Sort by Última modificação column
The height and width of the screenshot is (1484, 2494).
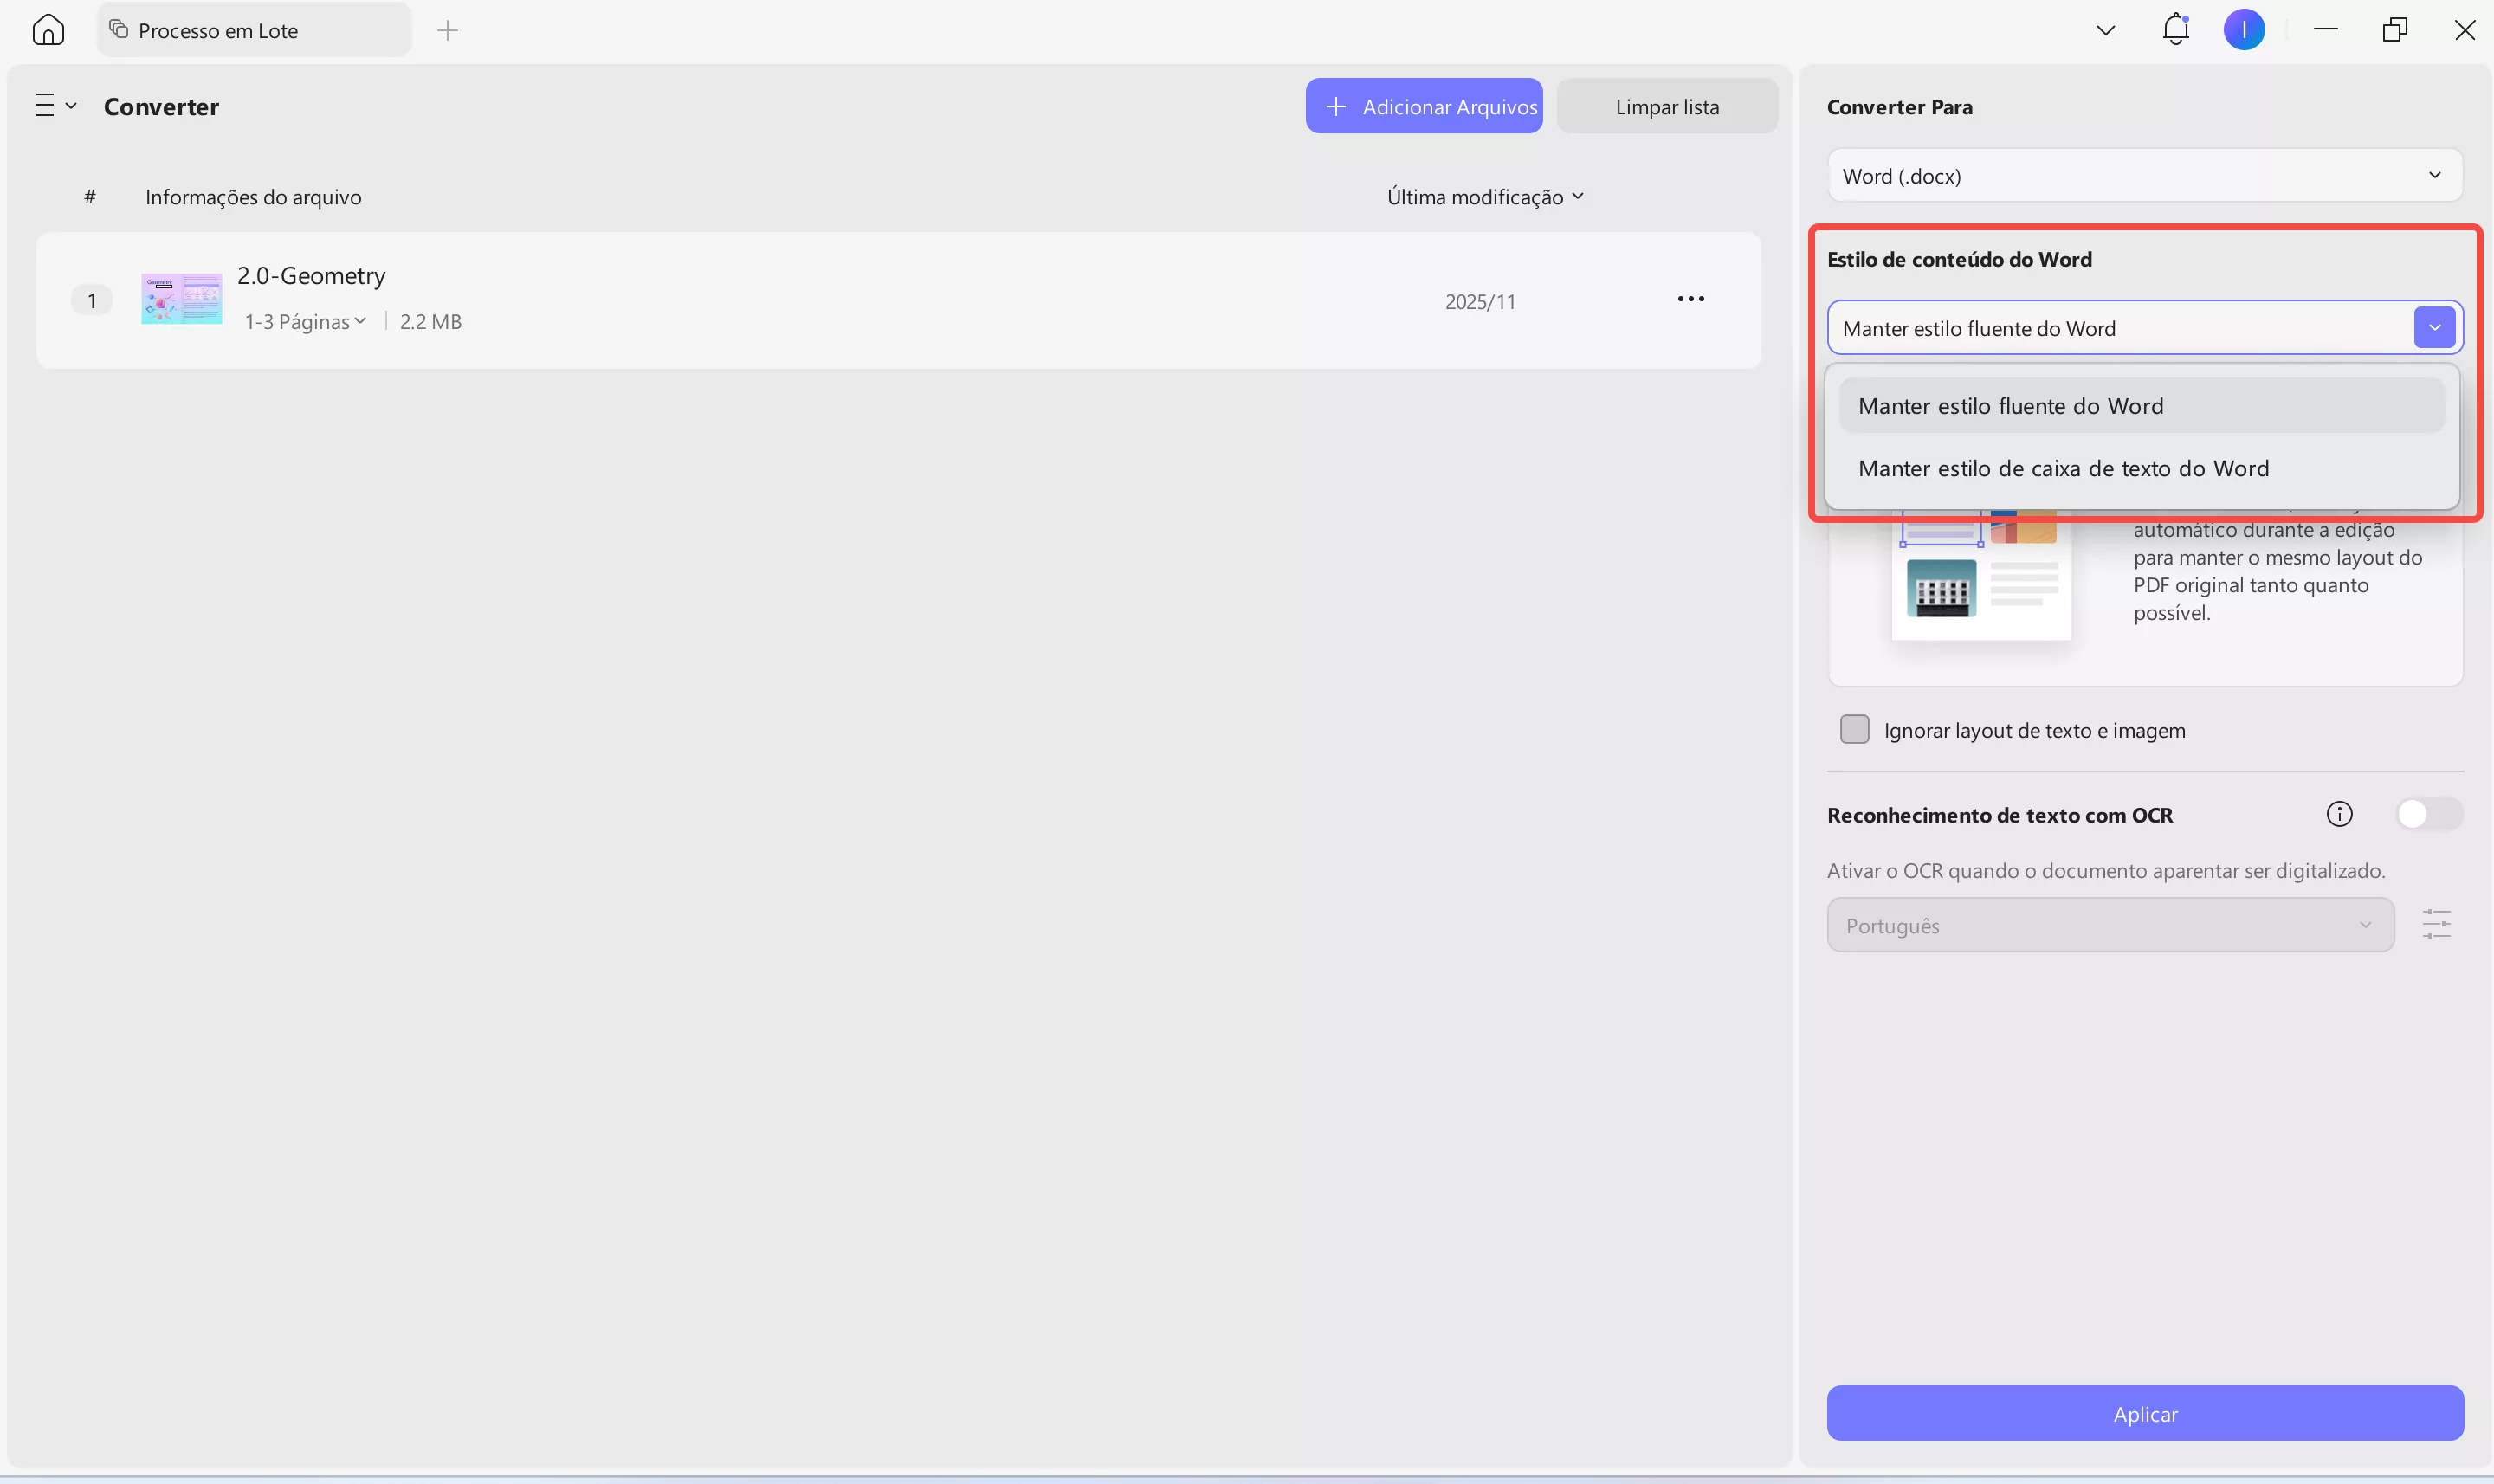[x=1484, y=197]
